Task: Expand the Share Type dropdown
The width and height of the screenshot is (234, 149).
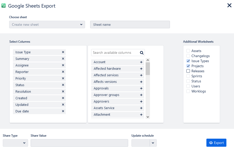Action: (x=15, y=143)
